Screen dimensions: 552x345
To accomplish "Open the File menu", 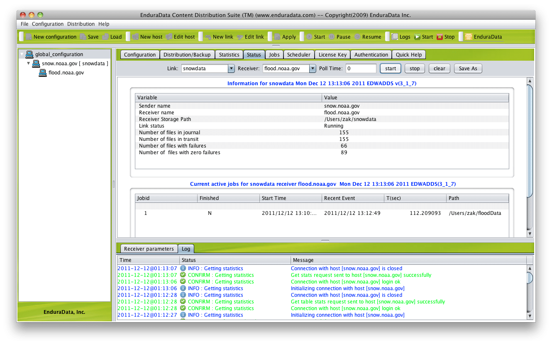I will pyautogui.click(x=24, y=24).
